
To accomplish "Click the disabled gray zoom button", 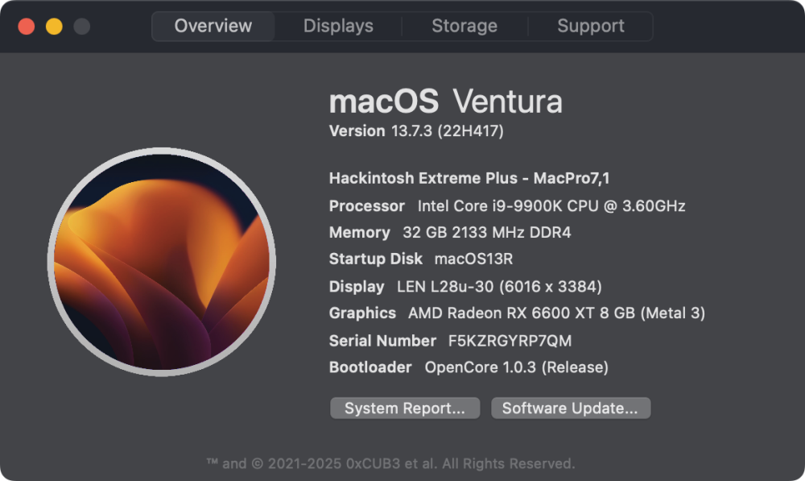I will pyautogui.click(x=81, y=27).
